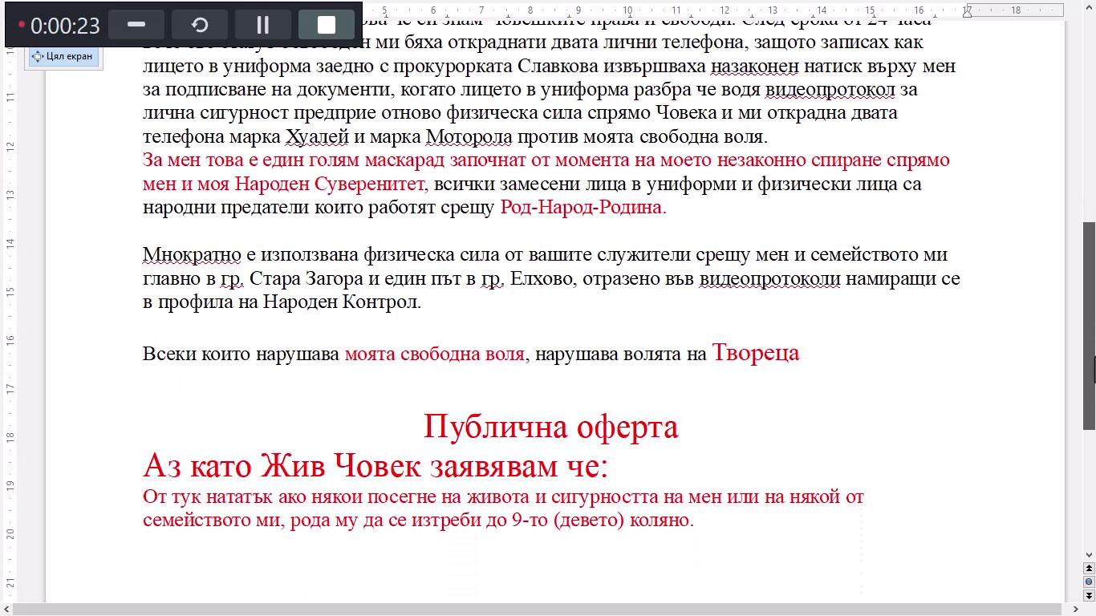Minimize the recorder toolbar with the dash button

[136, 25]
